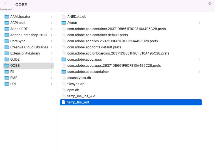Select com.adobe.acc.onboarding.26371DB661F9CF310A495C28.prefs file name
Screen dimensions: 215x151
(x=118, y=53)
